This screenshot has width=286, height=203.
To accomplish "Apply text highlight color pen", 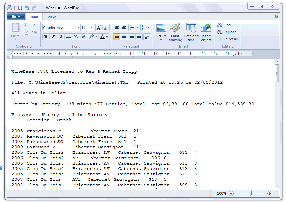I will pyautogui.click(x=91, y=37).
